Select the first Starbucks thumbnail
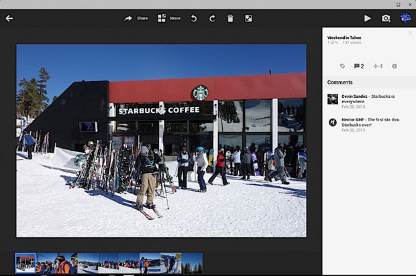The width and height of the screenshot is (416, 276). [25, 263]
